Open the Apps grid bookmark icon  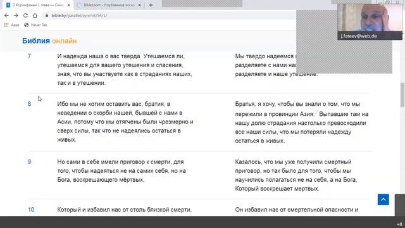tap(6, 25)
